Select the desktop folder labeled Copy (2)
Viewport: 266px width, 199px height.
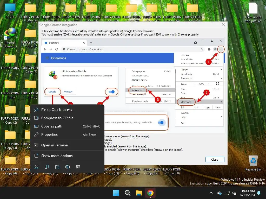click(x=10, y=114)
